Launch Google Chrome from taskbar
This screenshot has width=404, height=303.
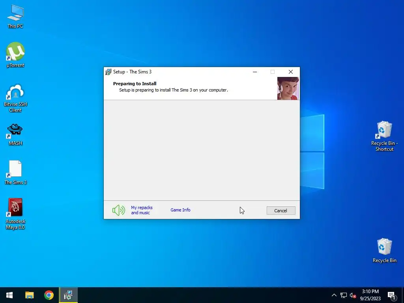click(49, 295)
